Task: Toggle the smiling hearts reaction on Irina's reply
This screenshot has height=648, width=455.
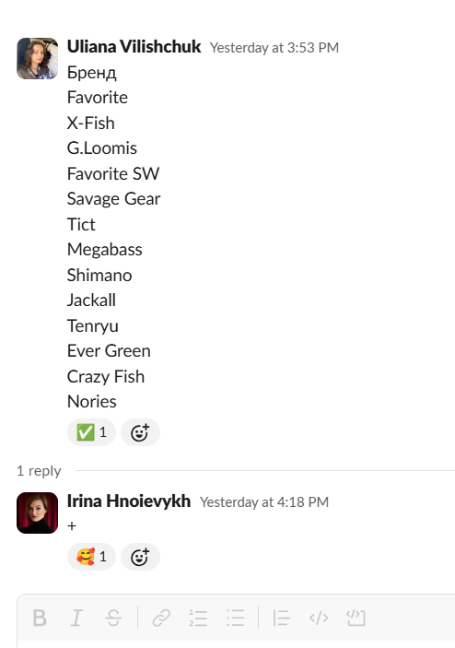Action: pyautogui.click(x=91, y=557)
